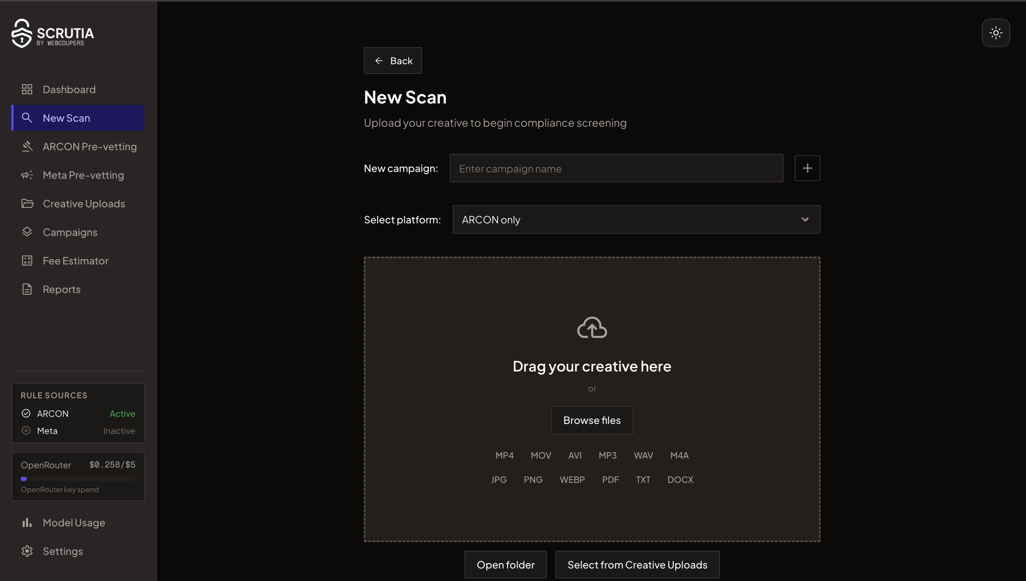Open Dashboard from the sidebar
The image size is (1026, 581).
(x=78, y=89)
